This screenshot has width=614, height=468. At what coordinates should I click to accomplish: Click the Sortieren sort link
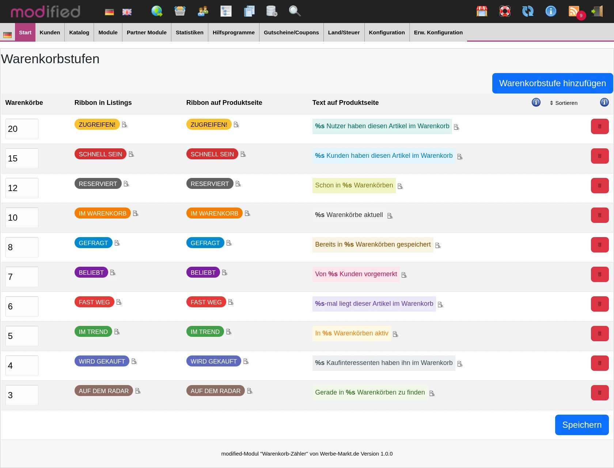coord(564,103)
